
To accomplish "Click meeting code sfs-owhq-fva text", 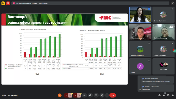I will coord(13,95).
